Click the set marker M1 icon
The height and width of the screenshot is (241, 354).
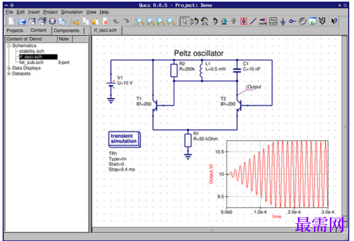(x=322, y=21)
